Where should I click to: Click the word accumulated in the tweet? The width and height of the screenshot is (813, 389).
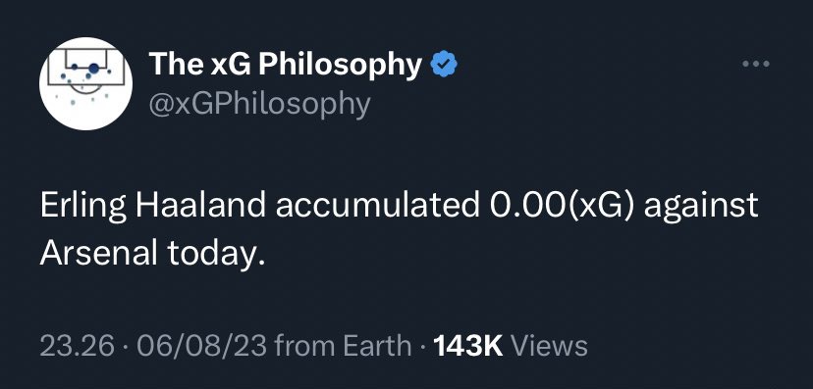[377, 206]
